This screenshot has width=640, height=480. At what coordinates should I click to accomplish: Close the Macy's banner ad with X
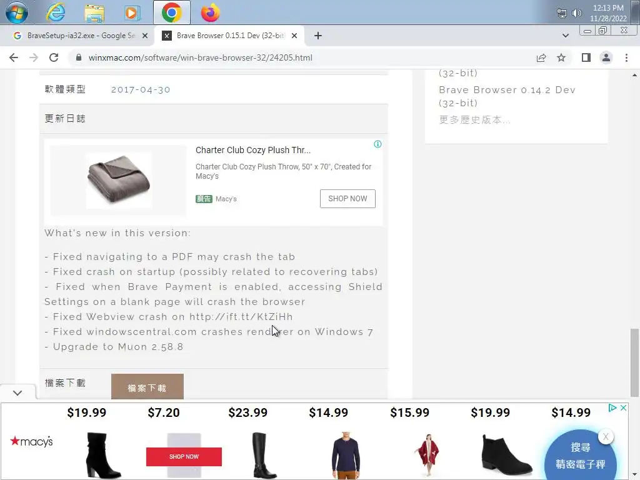point(623,407)
